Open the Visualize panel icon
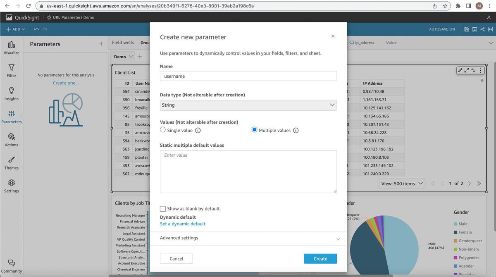The image size is (496, 277). [x=12, y=45]
